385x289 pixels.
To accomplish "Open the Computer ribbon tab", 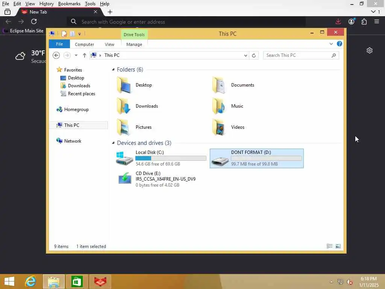I will click(84, 44).
